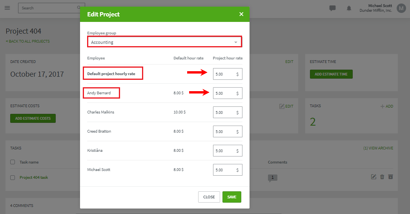410x214 pixels.
Task: Click ADD ESTIMATE TIME button
Action: (331, 74)
